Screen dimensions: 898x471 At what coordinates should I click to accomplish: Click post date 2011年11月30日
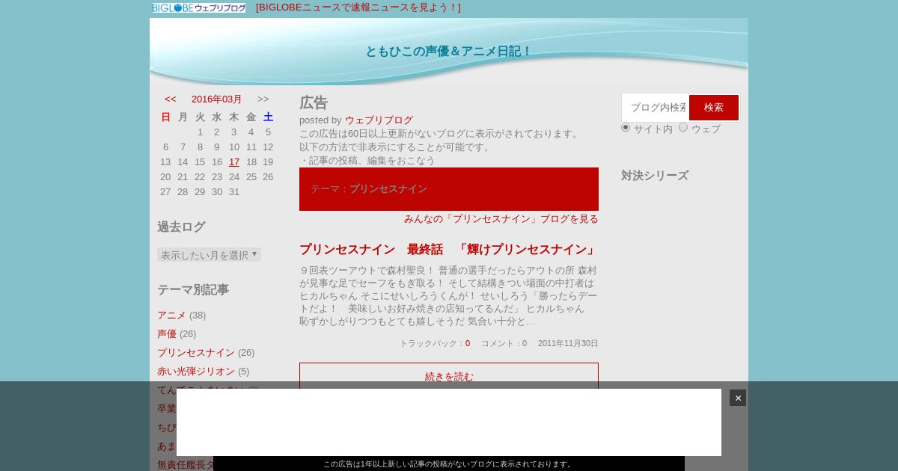click(x=568, y=343)
